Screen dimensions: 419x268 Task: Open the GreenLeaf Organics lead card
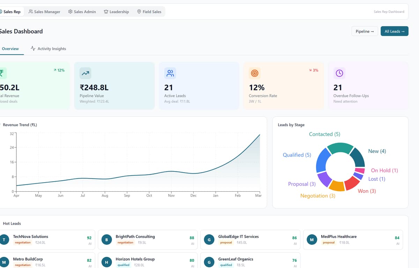(x=250, y=260)
